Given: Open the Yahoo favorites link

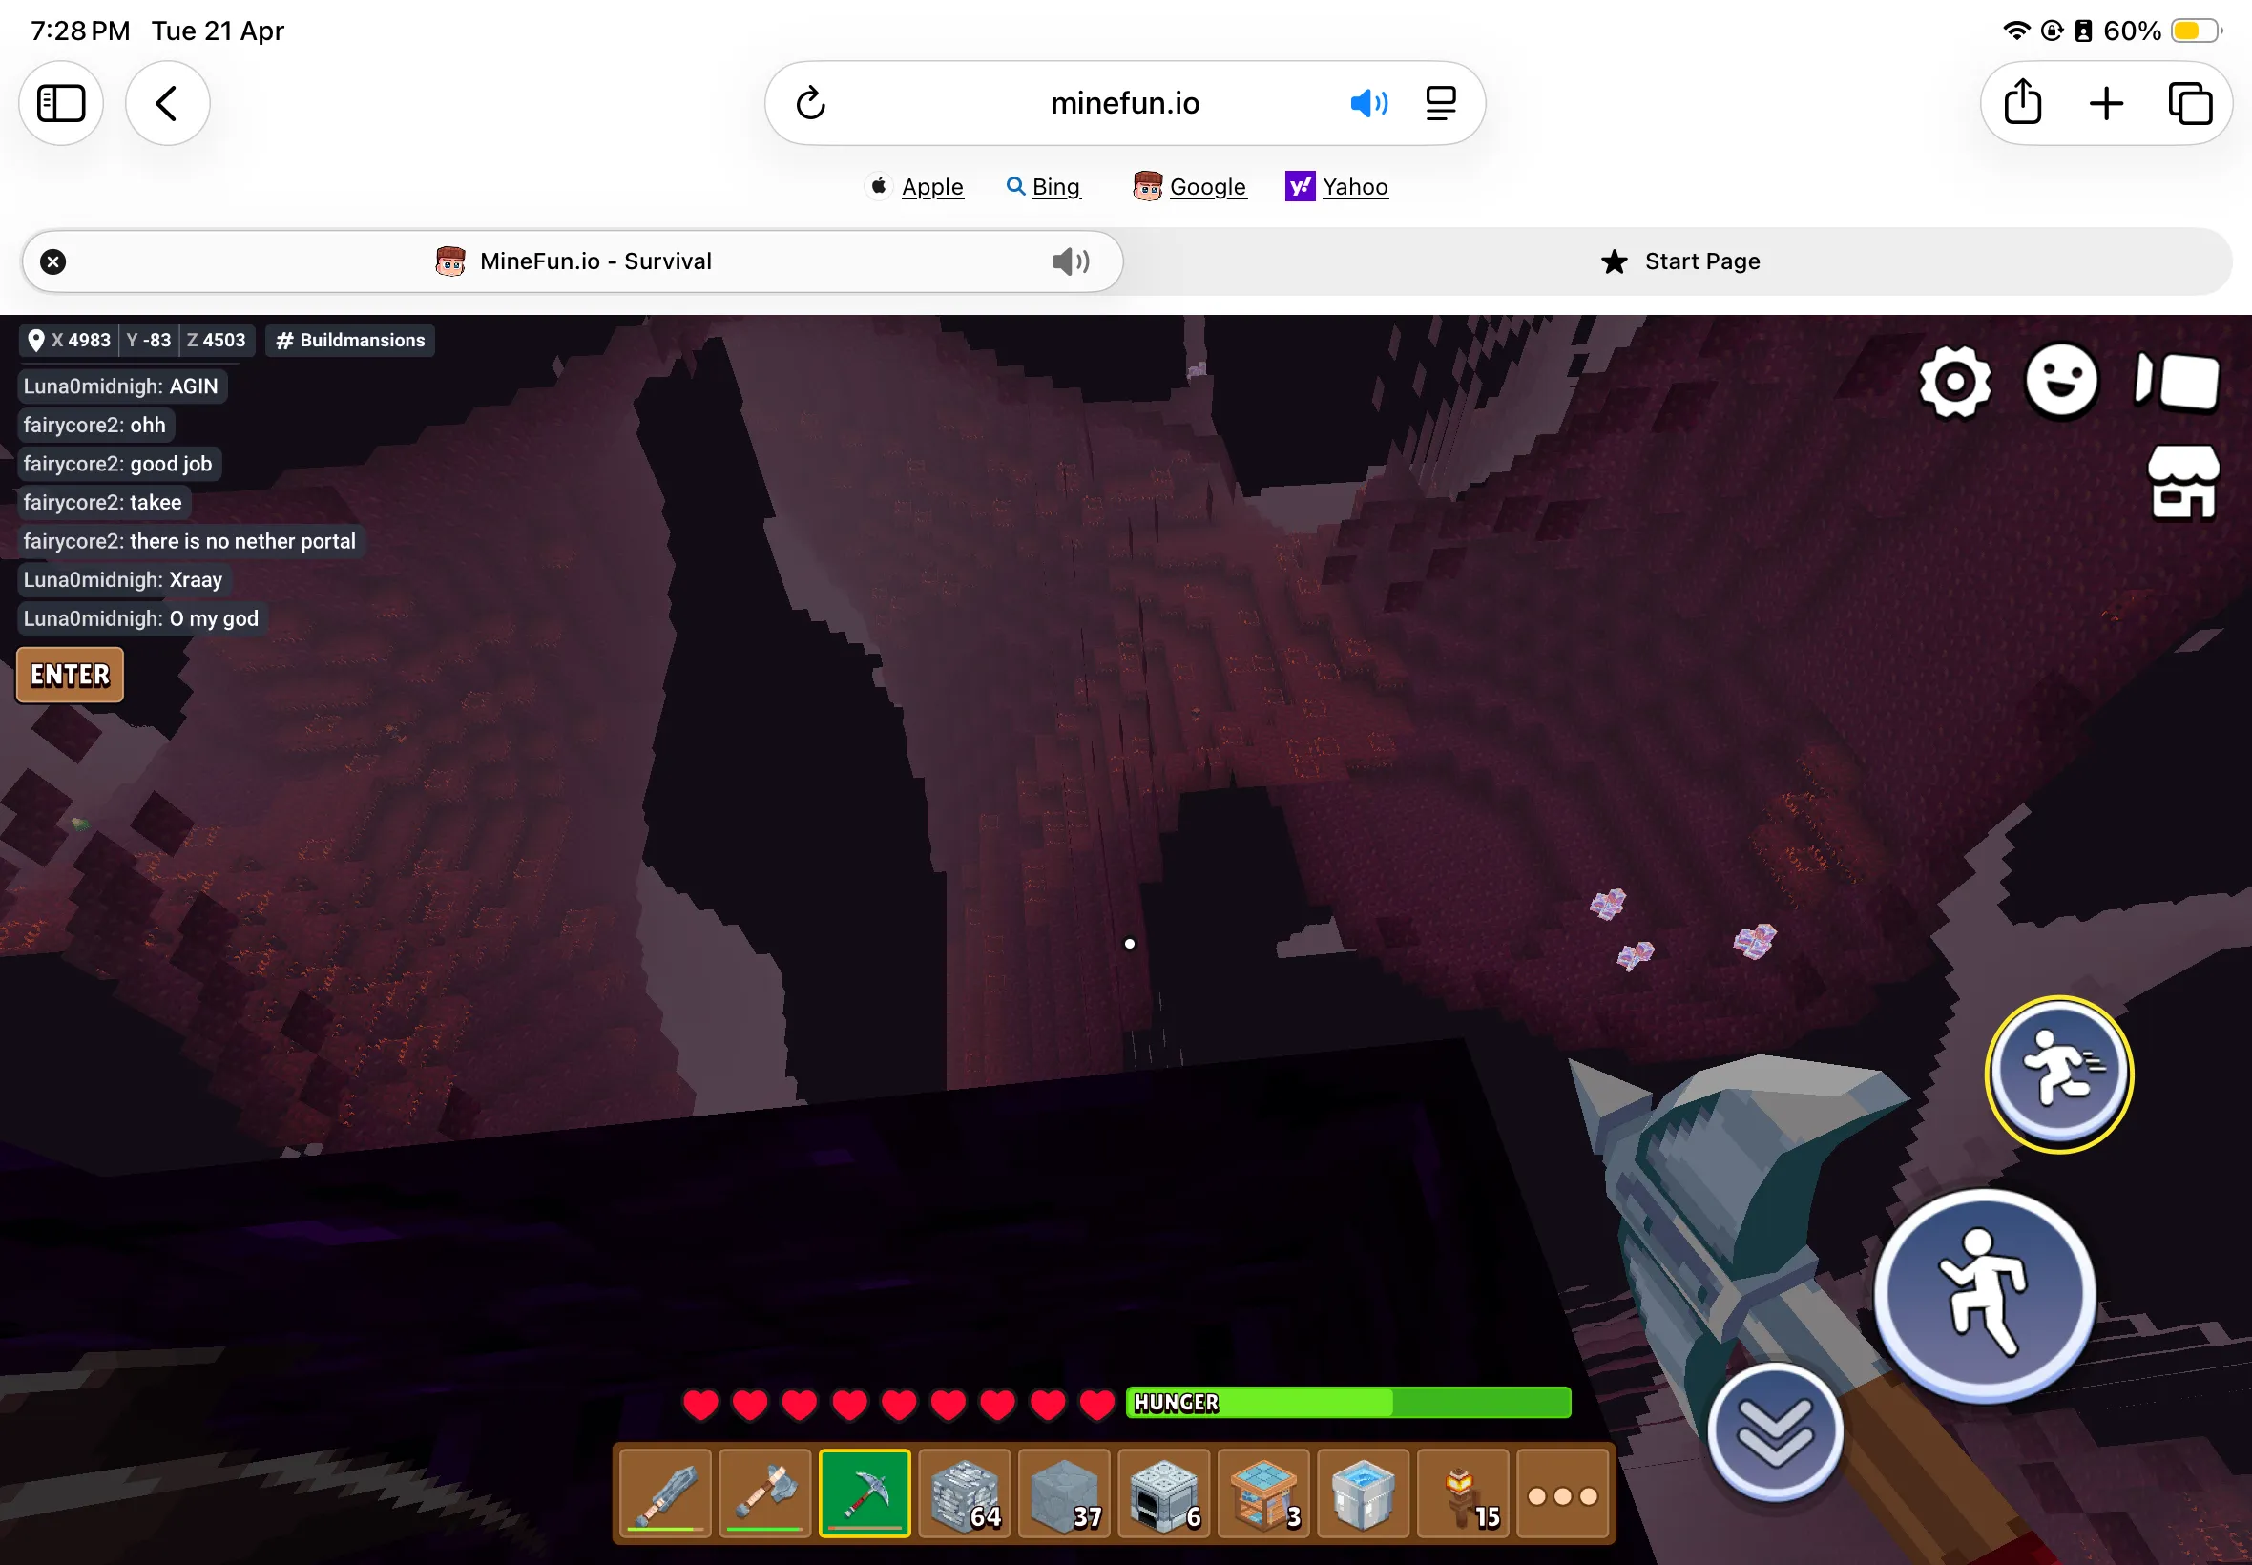Looking at the screenshot, I should pyautogui.click(x=1336, y=186).
